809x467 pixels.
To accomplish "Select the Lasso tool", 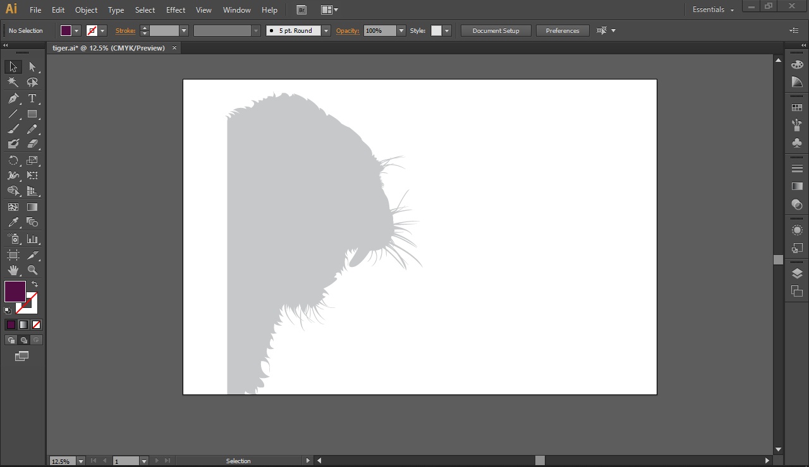I will click(x=32, y=82).
